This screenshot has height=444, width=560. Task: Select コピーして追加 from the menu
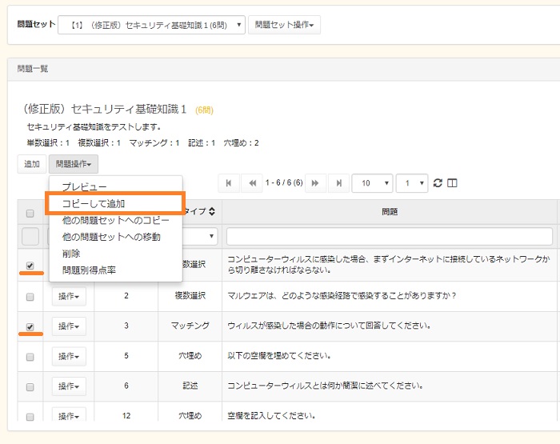point(94,204)
